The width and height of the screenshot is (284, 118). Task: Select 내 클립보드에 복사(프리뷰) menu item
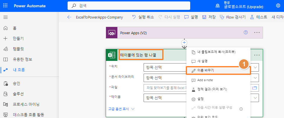[x=218, y=52]
